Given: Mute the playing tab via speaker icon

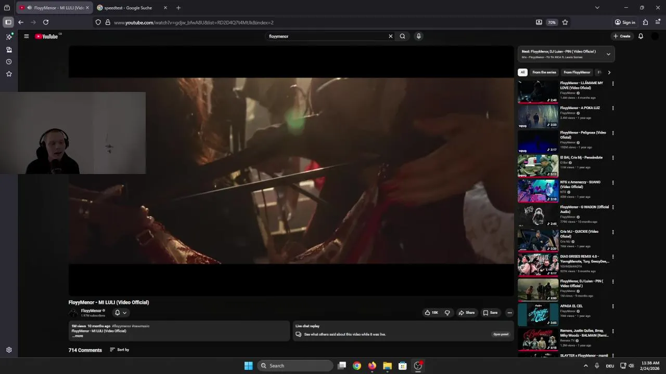Looking at the screenshot, I should (29, 8).
